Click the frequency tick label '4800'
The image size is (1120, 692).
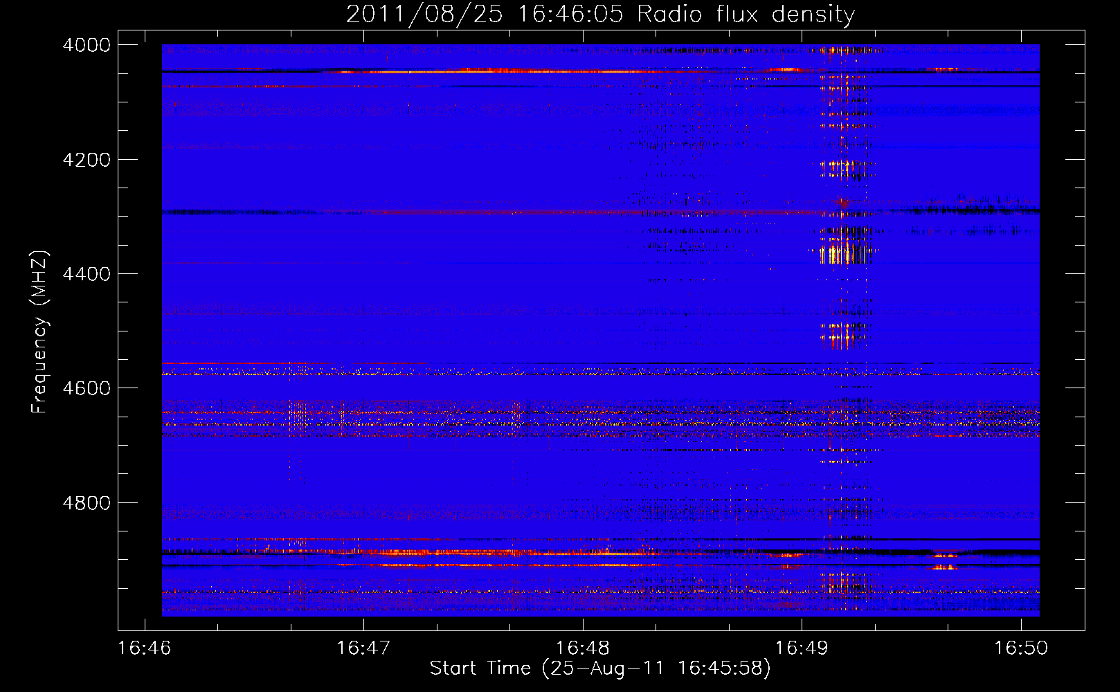point(87,503)
